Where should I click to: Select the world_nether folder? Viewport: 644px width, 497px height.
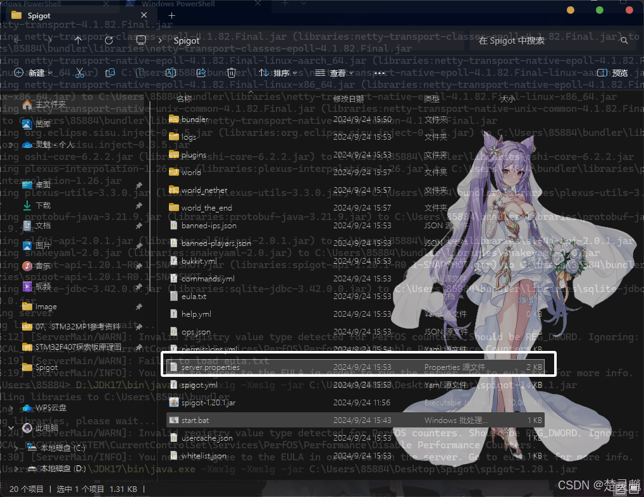tap(356, 190)
